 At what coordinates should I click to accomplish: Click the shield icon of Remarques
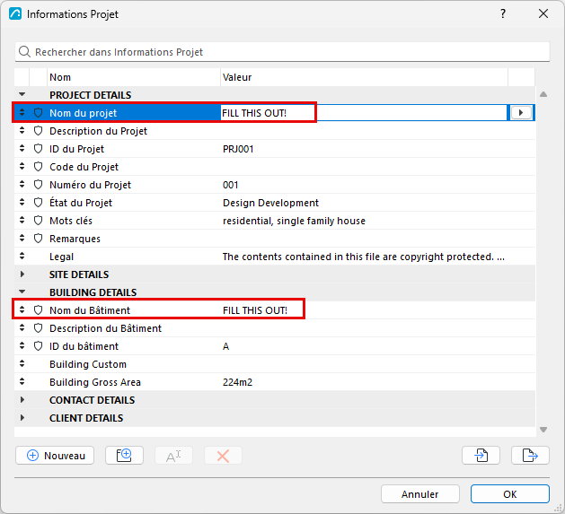click(x=39, y=239)
